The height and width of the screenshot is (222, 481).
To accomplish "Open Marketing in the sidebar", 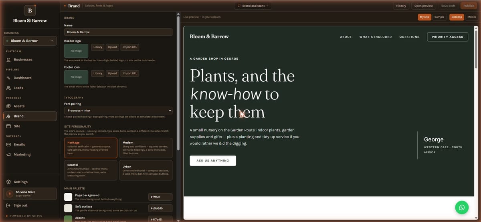I will click(x=30, y=154).
